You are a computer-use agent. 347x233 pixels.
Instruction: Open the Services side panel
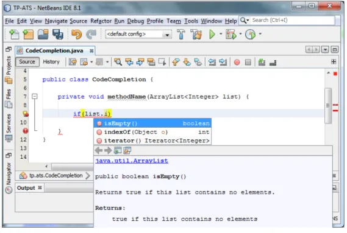[x=9, y=128]
